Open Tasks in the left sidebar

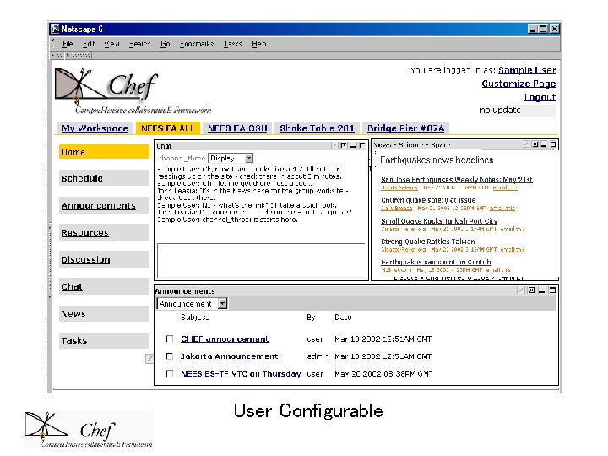click(104, 341)
